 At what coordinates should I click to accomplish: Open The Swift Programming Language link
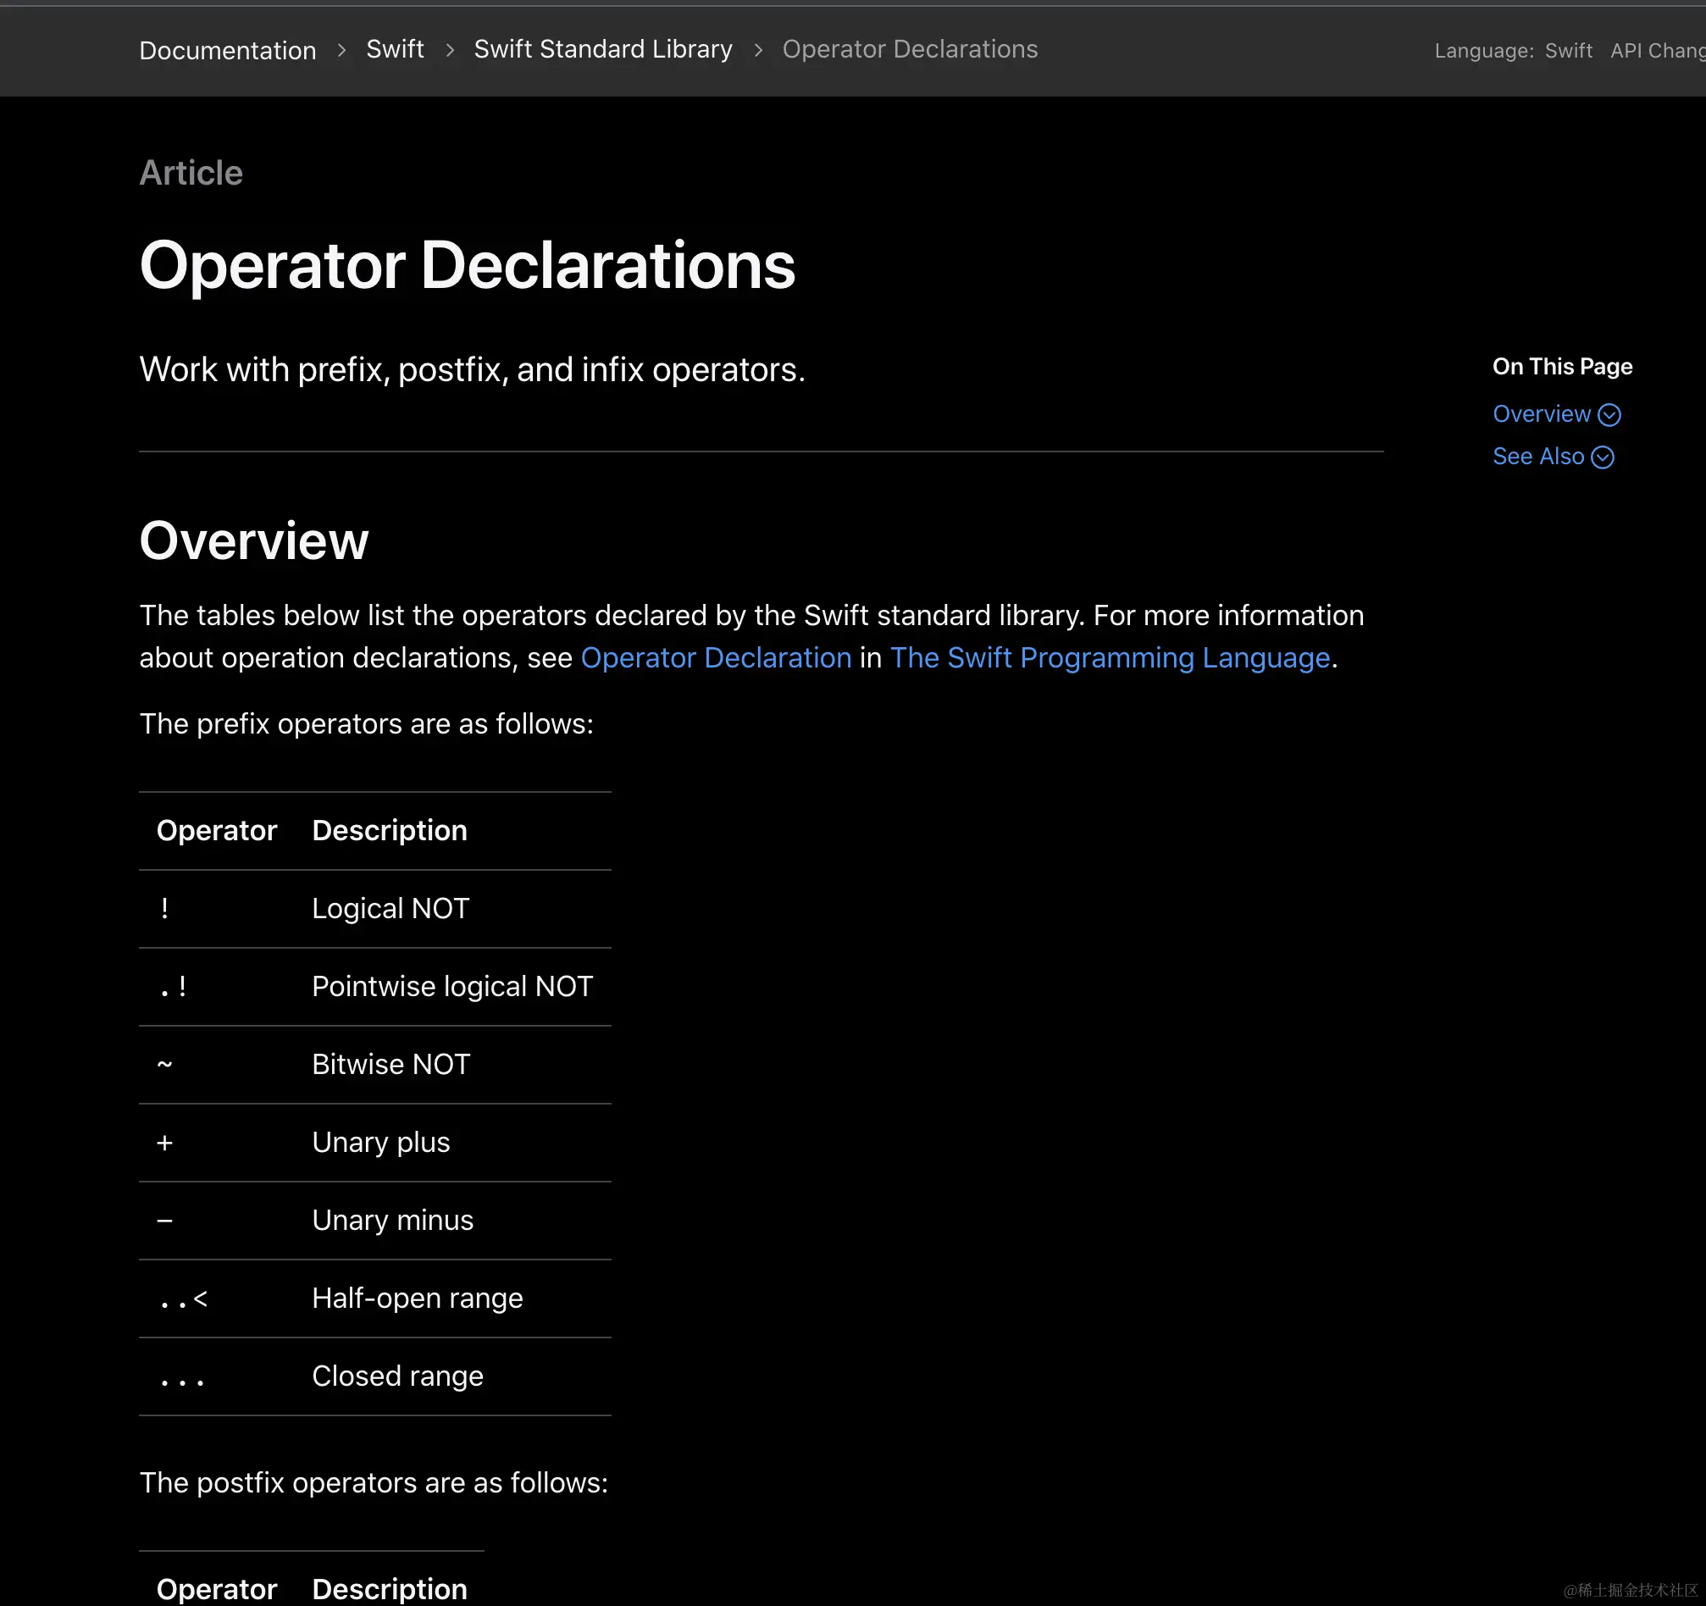pos(1110,658)
